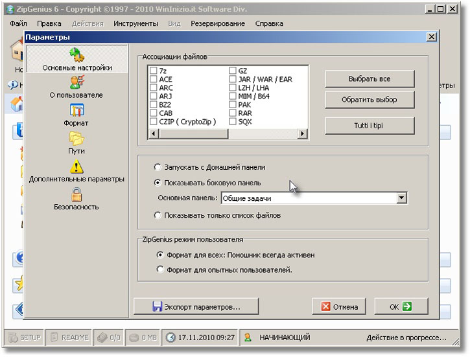Viewport: 470px width, 357px height.
Task: Check the CZIP ( CryptoZip ) association
Action: point(154,122)
